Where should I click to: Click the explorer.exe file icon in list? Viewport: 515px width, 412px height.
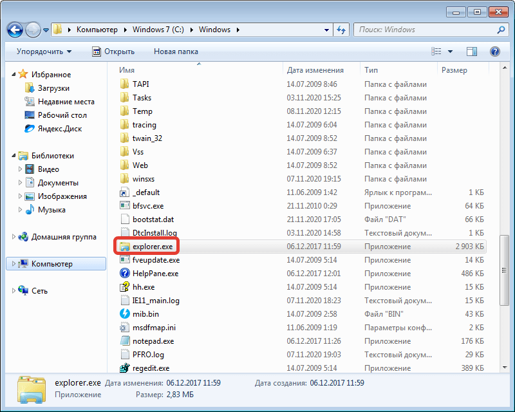[124, 247]
